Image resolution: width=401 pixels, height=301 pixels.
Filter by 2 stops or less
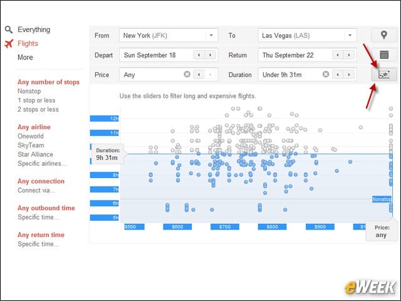[x=38, y=110]
